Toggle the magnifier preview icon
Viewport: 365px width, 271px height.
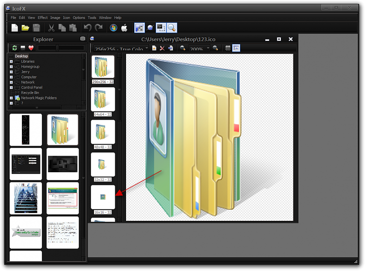pyautogui.click(x=172, y=28)
